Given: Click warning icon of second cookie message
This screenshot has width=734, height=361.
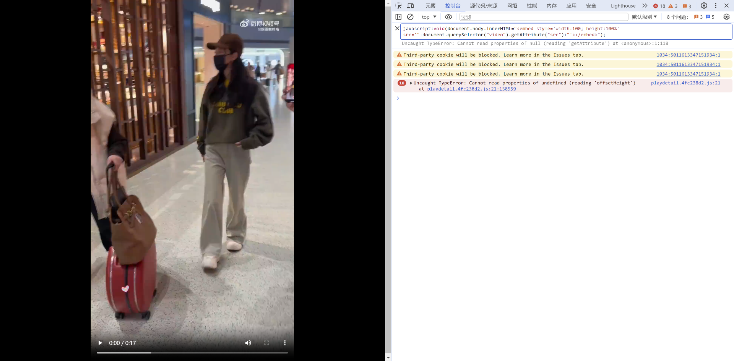Looking at the screenshot, I should [399, 64].
